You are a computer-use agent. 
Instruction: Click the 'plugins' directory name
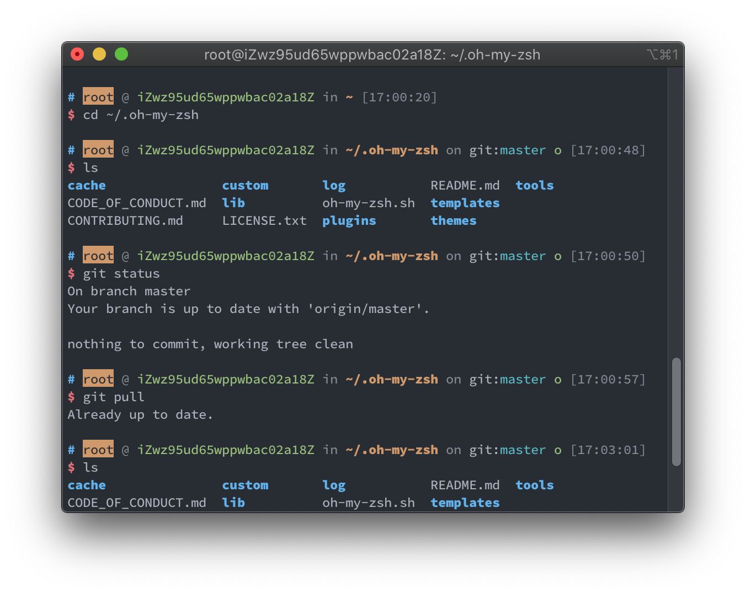(349, 221)
